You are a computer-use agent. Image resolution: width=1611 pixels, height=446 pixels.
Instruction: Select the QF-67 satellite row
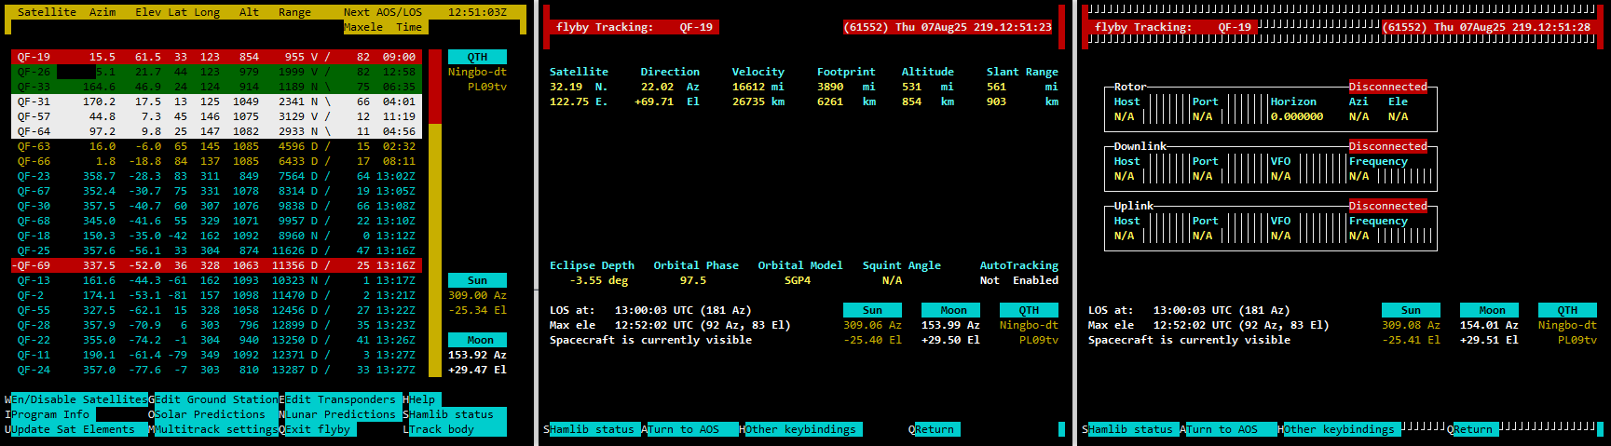(x=216, y=191)
